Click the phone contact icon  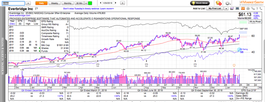[261, 8]
